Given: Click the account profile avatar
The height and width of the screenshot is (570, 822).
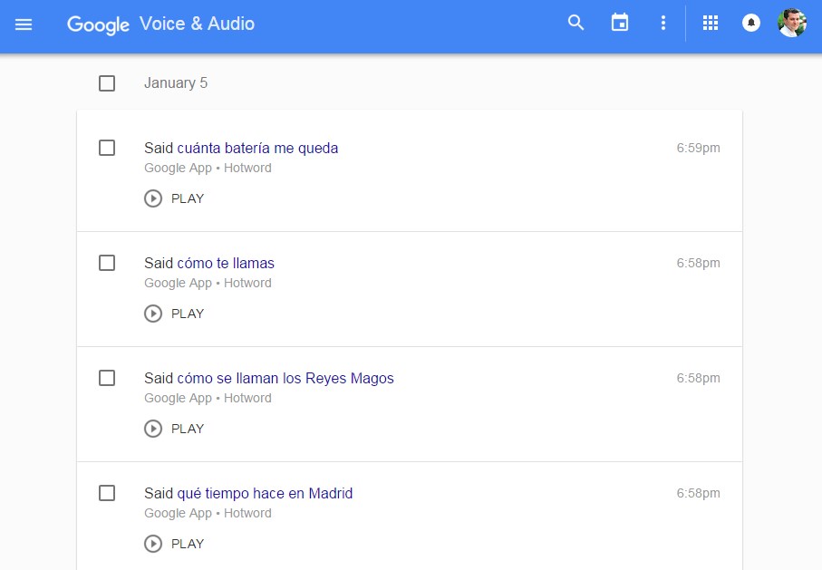Looking at the screenshot, I should [791, 24].
